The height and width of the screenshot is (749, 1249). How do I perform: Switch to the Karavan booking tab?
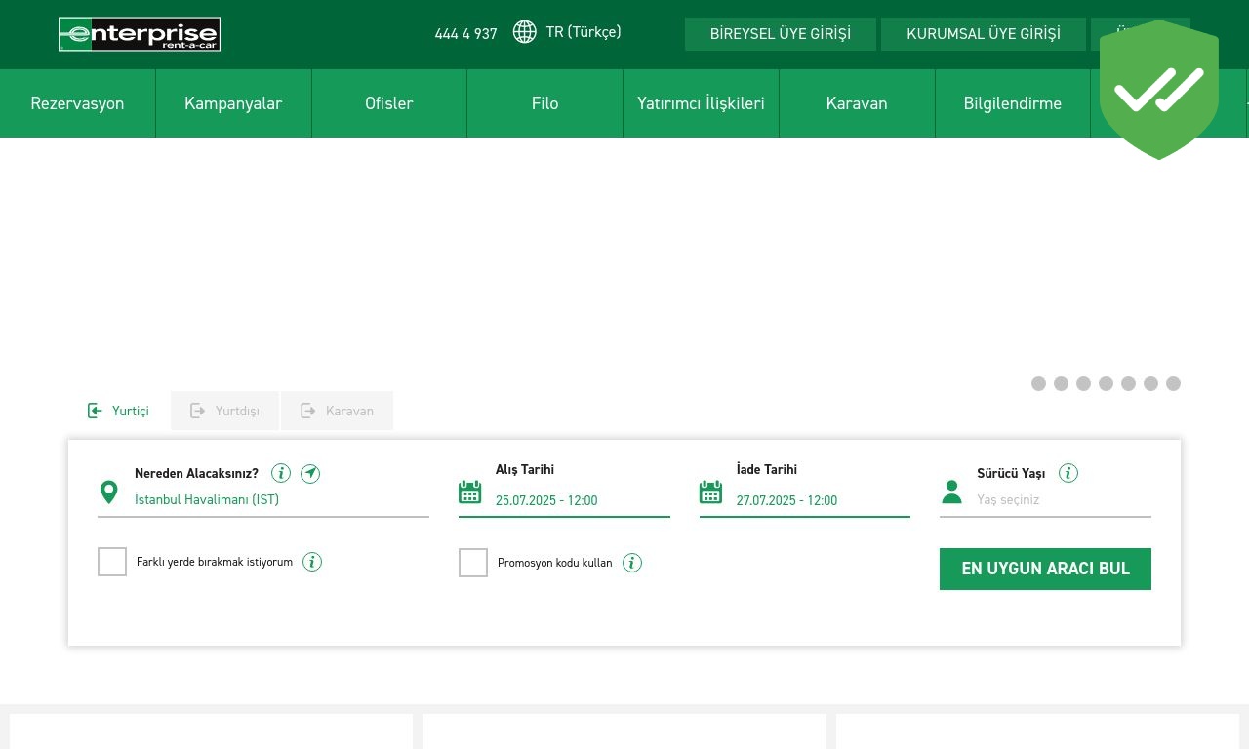click(x=337, y=411)
